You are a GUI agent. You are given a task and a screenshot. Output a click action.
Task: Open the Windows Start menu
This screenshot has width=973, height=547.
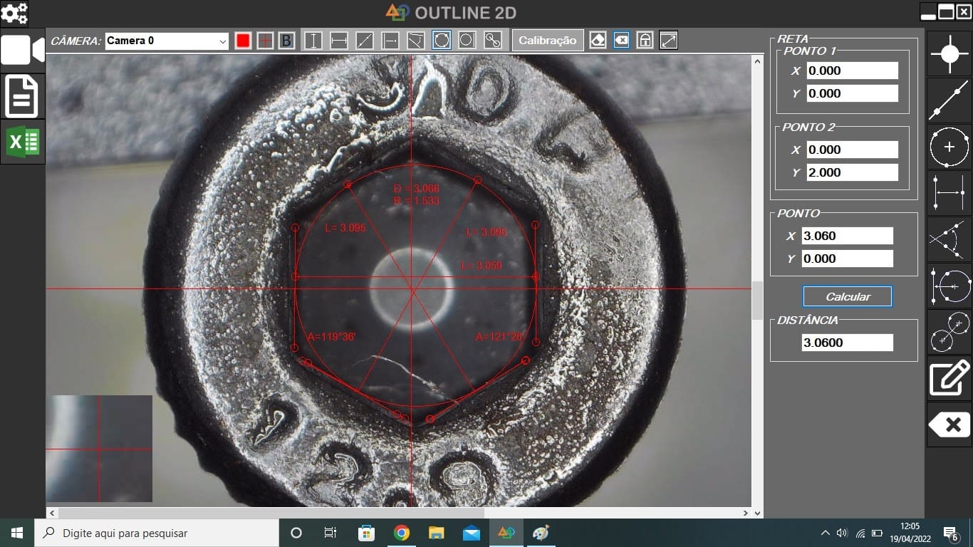tap(17, 533)
